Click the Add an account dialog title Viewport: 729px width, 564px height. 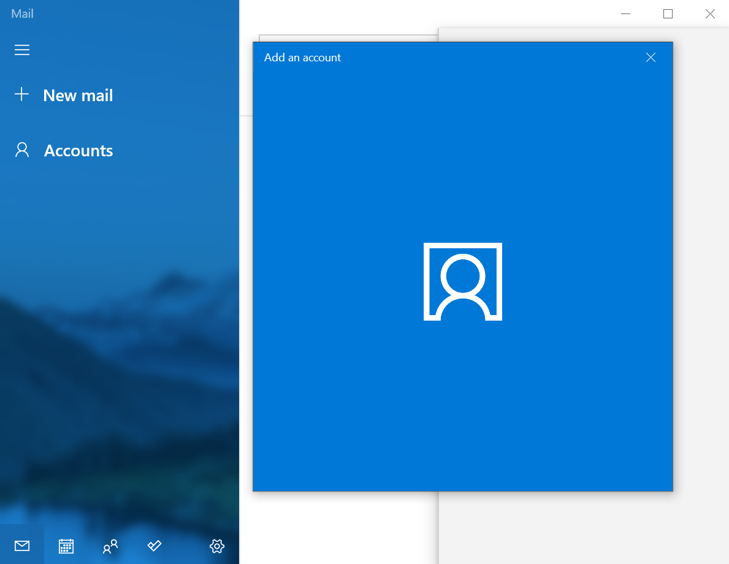[302, 58]
